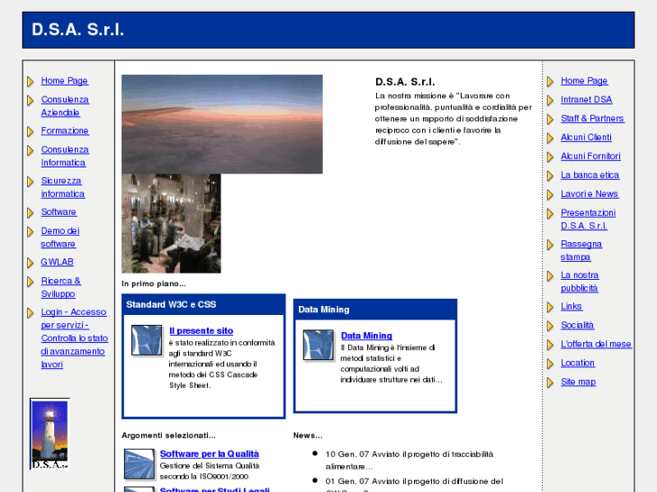Open the right-side Home Page link
This screenshot has width=657, height=492.
(584, 81)
